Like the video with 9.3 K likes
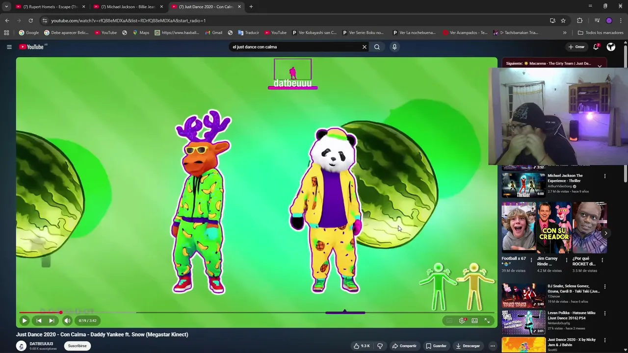Viewport: 628px width, 353px height. [x=362, y=346]
